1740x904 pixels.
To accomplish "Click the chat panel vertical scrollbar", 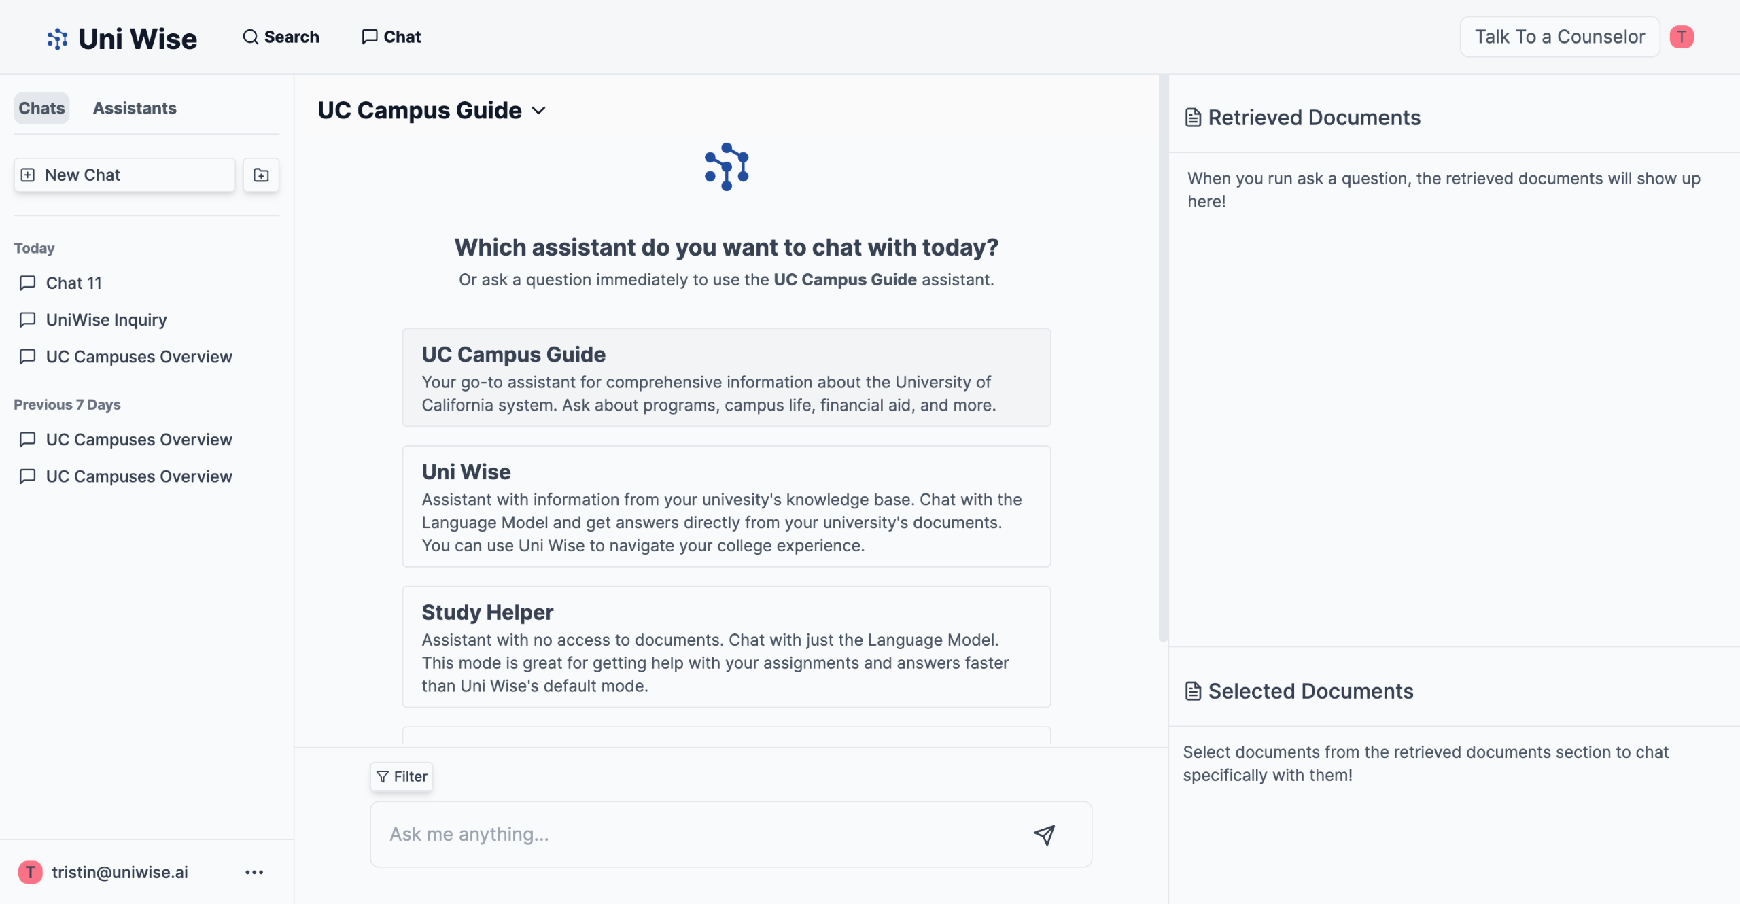I will (1163, 360).
